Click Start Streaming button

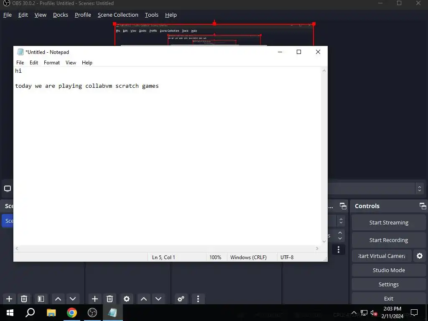(389, 223)
